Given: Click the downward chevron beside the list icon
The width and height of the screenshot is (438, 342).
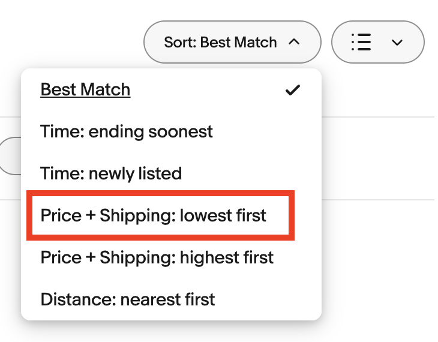Looking at the screenshot, I should (x=397, y=43).
